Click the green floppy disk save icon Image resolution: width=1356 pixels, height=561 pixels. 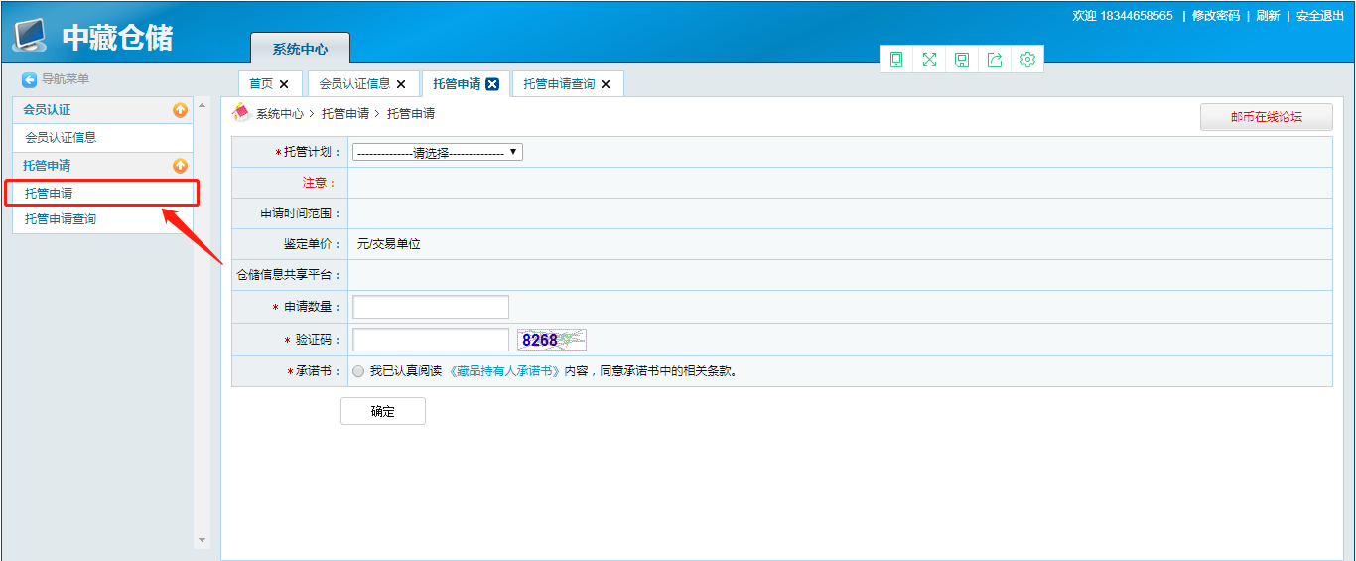[962, 60]
